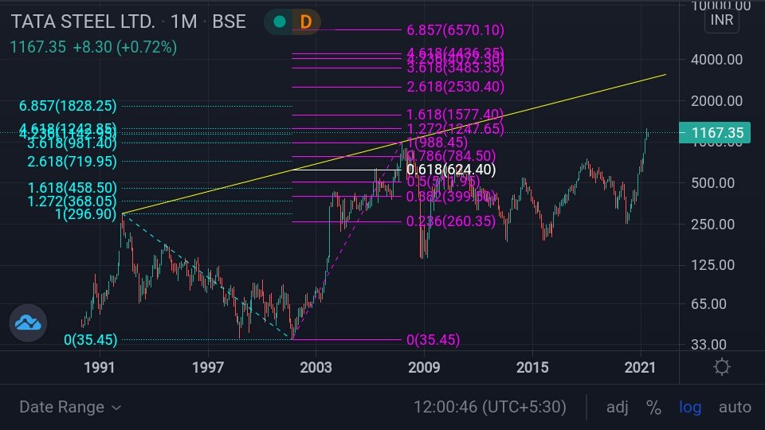Open chart settings gear icon

[x=722, y=366]
